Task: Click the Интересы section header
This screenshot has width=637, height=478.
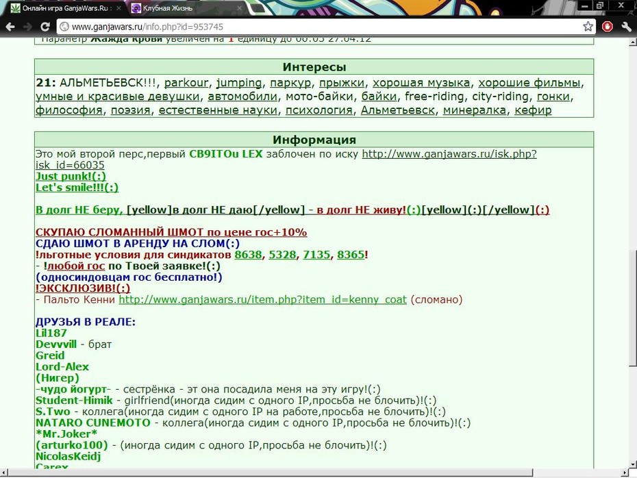Action: click(314, 67)
